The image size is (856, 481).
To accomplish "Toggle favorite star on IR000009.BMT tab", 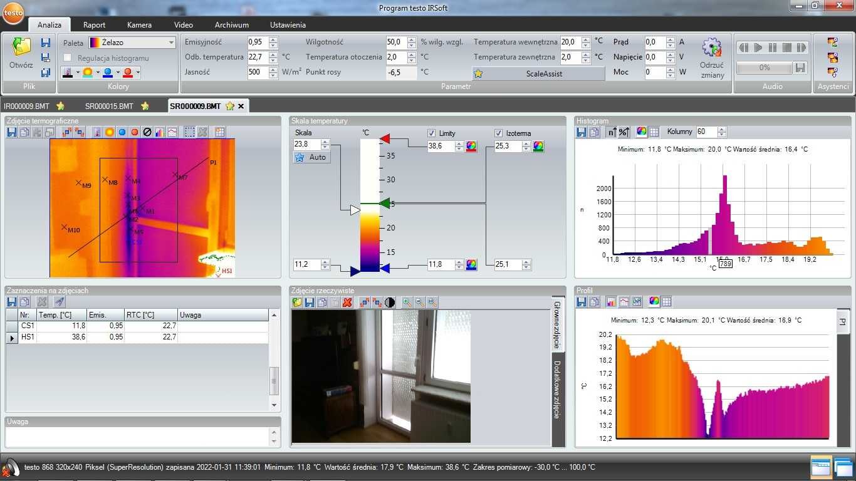I will (x=60, y=106).
